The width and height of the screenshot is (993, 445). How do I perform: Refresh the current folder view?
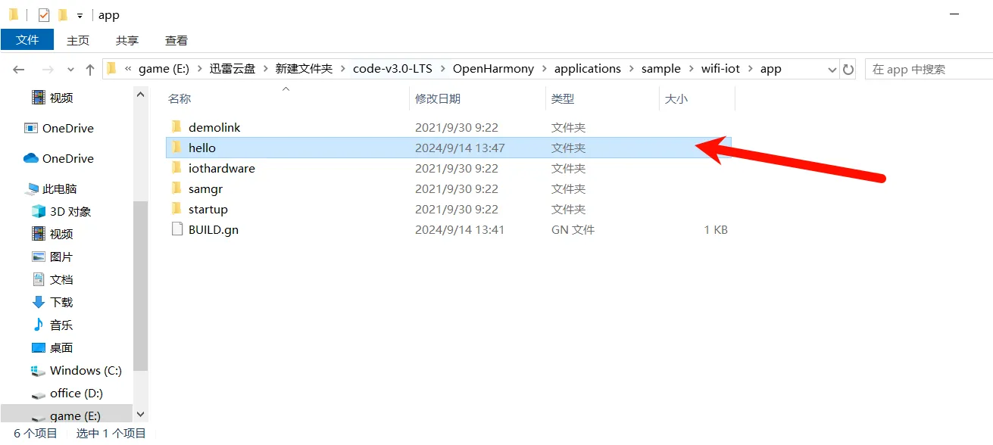coord(848,69)
